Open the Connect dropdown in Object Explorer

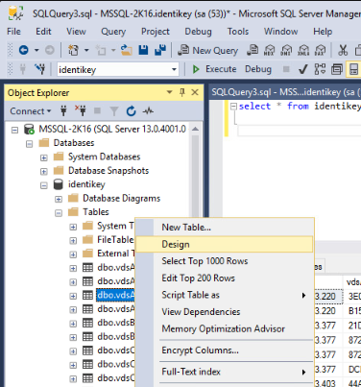31,111
